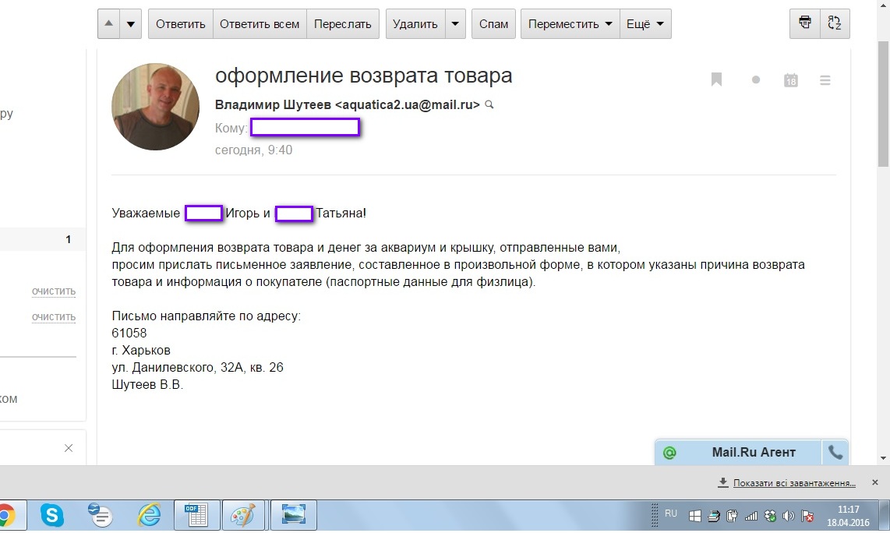The height and width of the screenshot is (533, 890).
Task: Click the sender's avatar photo
Action: pyautogui.click(x=156, y=107)
